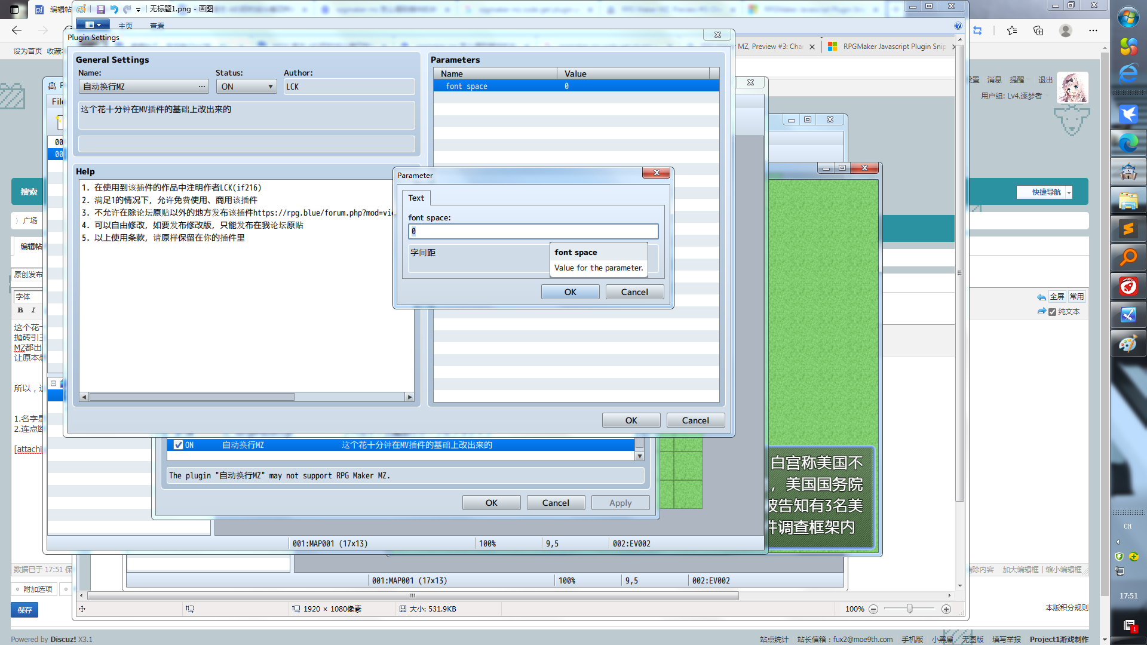Open the plugin Name selector ellipsis button
This screenshot has height=645, width=1147.
pyautogui.click(x=203, y=87)
